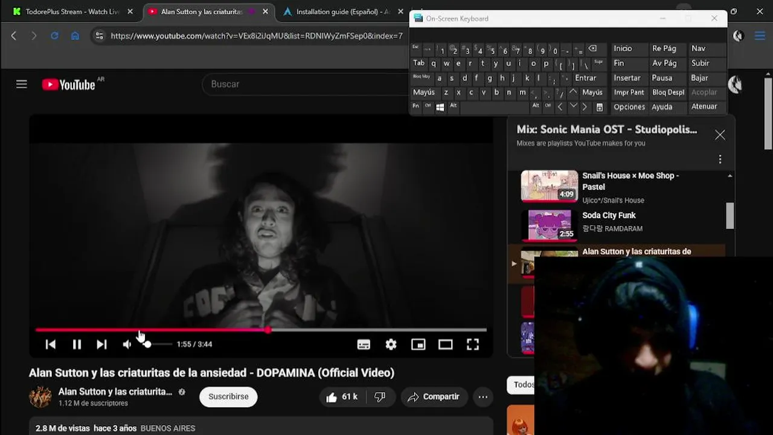The width and height of the screenshot is (773, 435).
Task: Click the Suscribirse button
Action: tap(228, 397)
